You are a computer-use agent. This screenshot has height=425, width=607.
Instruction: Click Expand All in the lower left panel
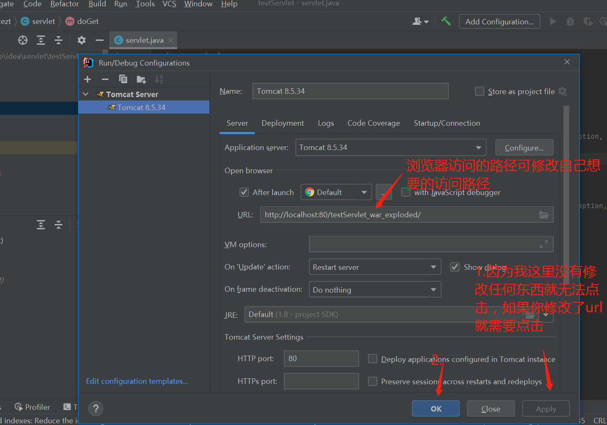tap(41, 224)
